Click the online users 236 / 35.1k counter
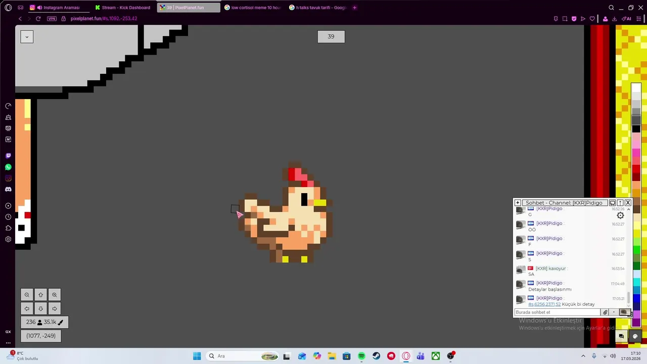This screenshot has width=647, height=364. [44, 322]
